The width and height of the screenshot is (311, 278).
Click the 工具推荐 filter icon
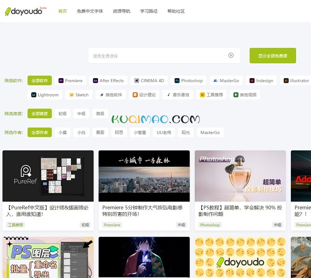click(x=202, y=95)
